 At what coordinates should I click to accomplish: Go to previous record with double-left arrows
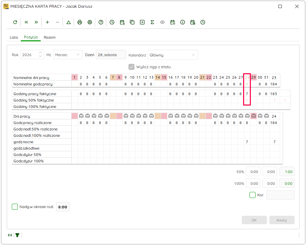(x=26, y=22)
